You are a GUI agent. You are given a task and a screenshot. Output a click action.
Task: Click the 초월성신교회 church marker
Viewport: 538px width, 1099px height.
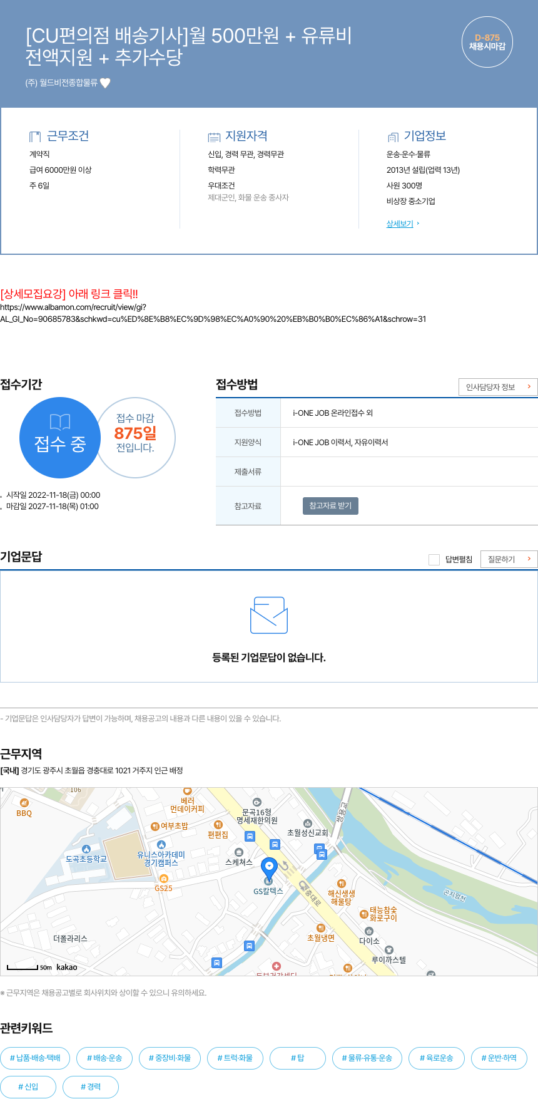point(308,823)
